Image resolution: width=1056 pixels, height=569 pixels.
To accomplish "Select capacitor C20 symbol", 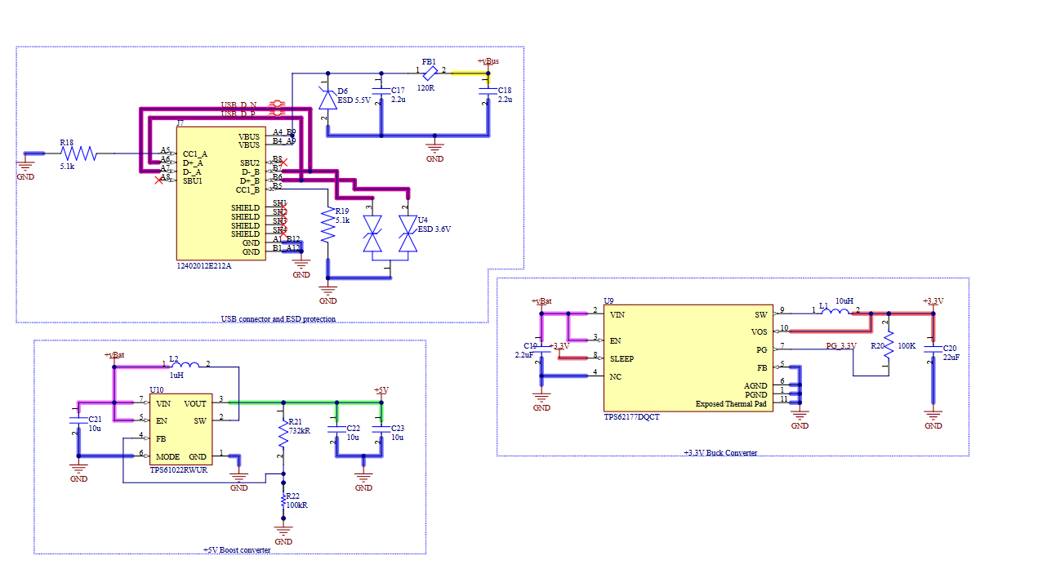I will [x=932, y=349].
